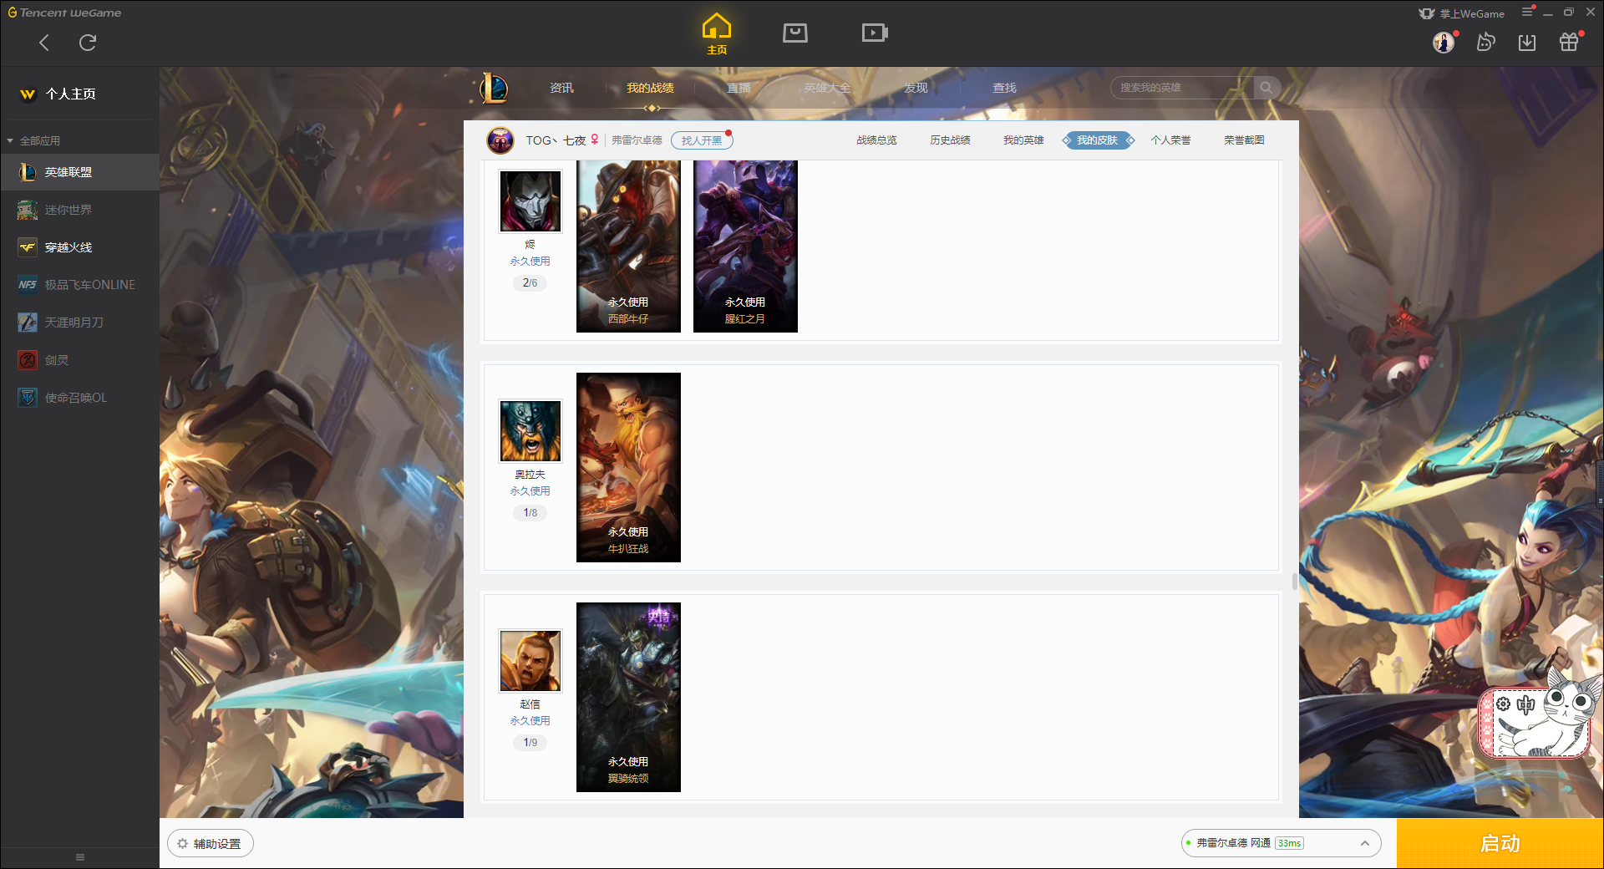
Task: Click the search magnifier button
Action: pos(1266,88)
